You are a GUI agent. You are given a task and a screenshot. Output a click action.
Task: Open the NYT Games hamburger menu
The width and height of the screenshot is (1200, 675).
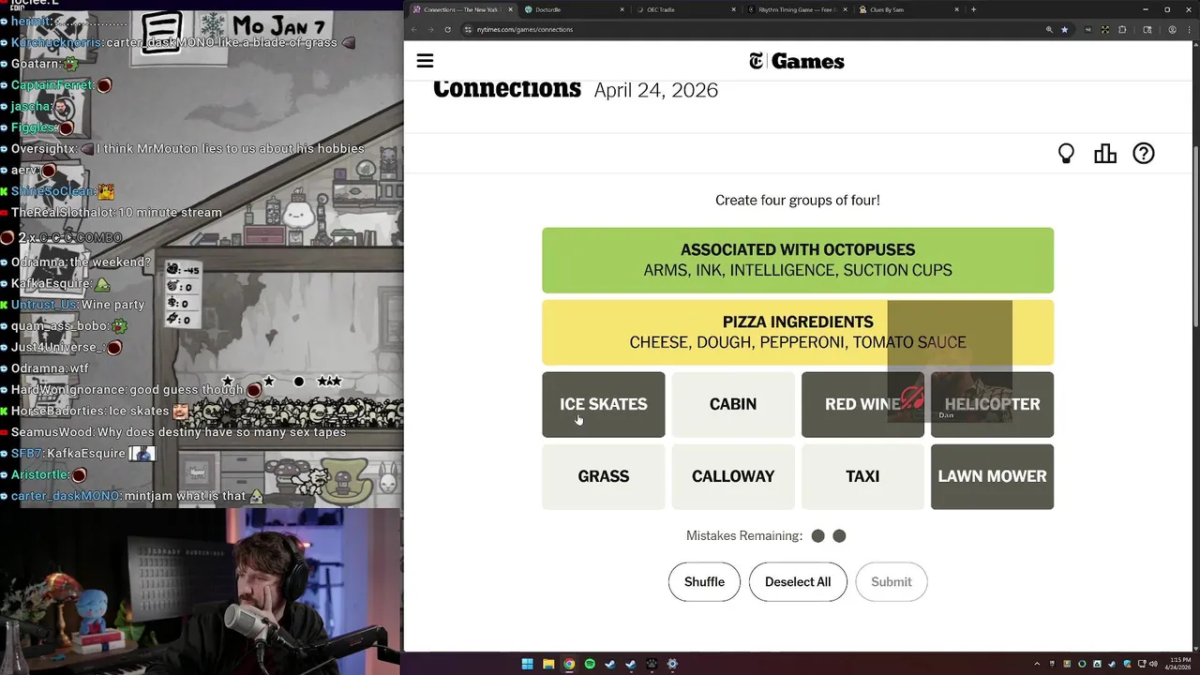(x=425, y=61)
